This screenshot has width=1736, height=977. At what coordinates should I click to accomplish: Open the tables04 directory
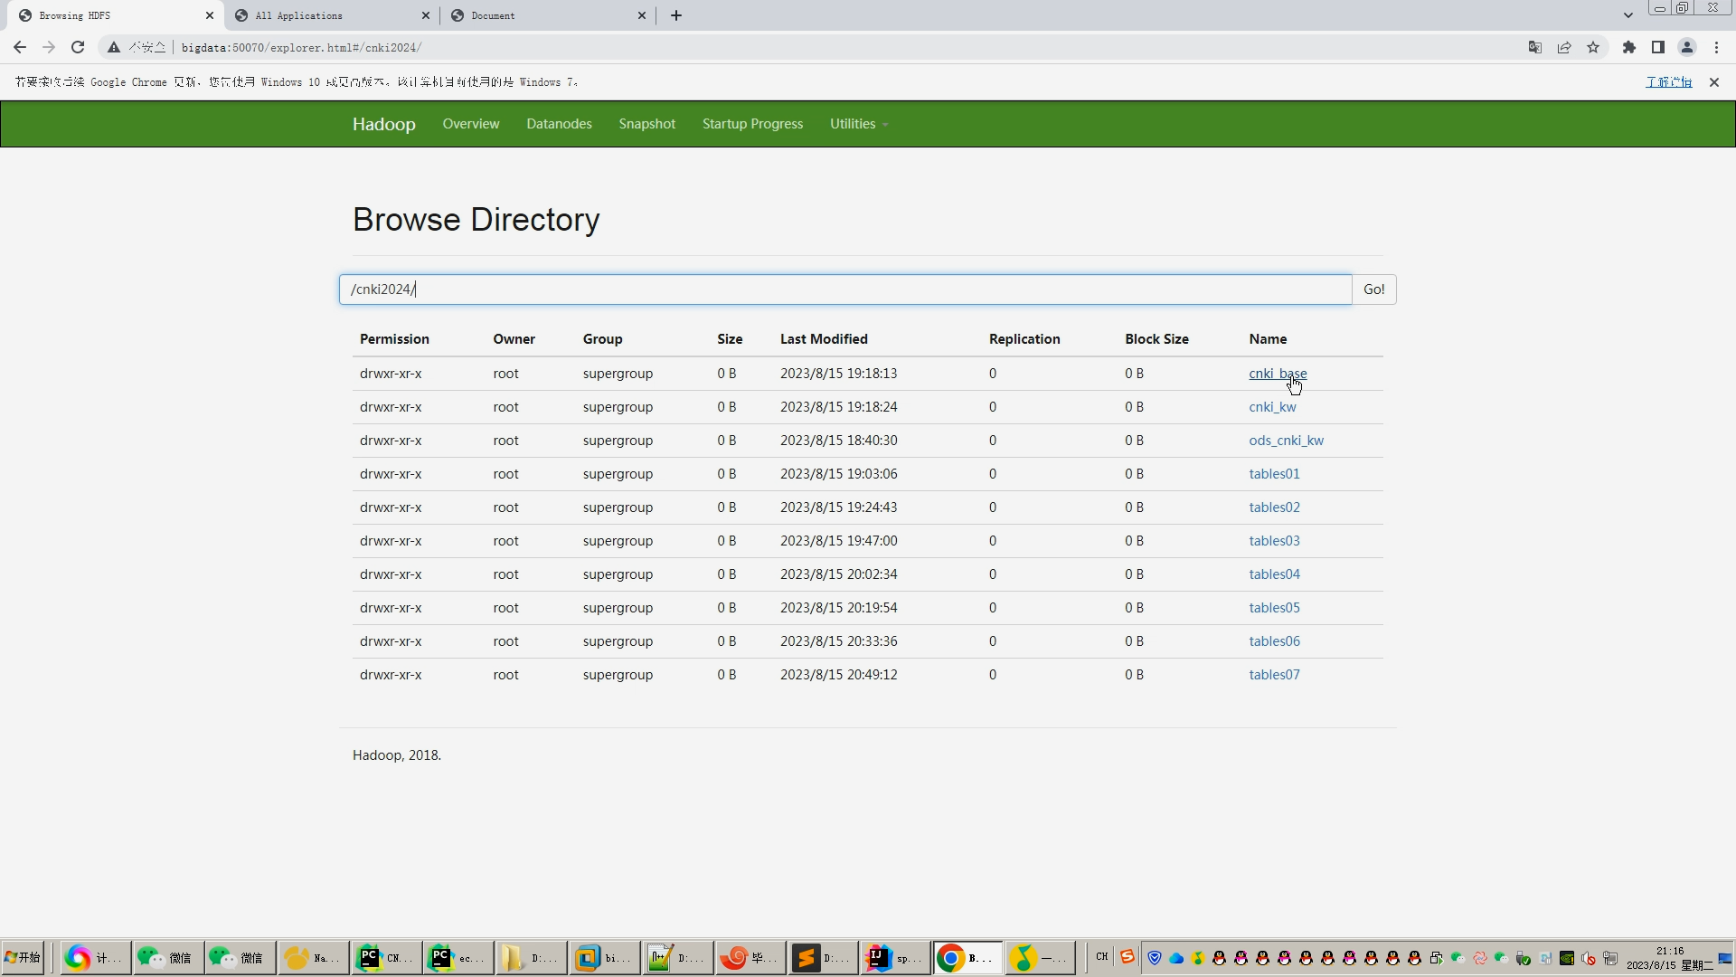1274,574
